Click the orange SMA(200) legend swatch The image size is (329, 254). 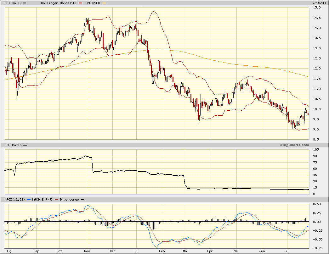point(104,3)
